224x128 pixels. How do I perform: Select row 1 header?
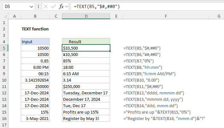coord(4,22)
